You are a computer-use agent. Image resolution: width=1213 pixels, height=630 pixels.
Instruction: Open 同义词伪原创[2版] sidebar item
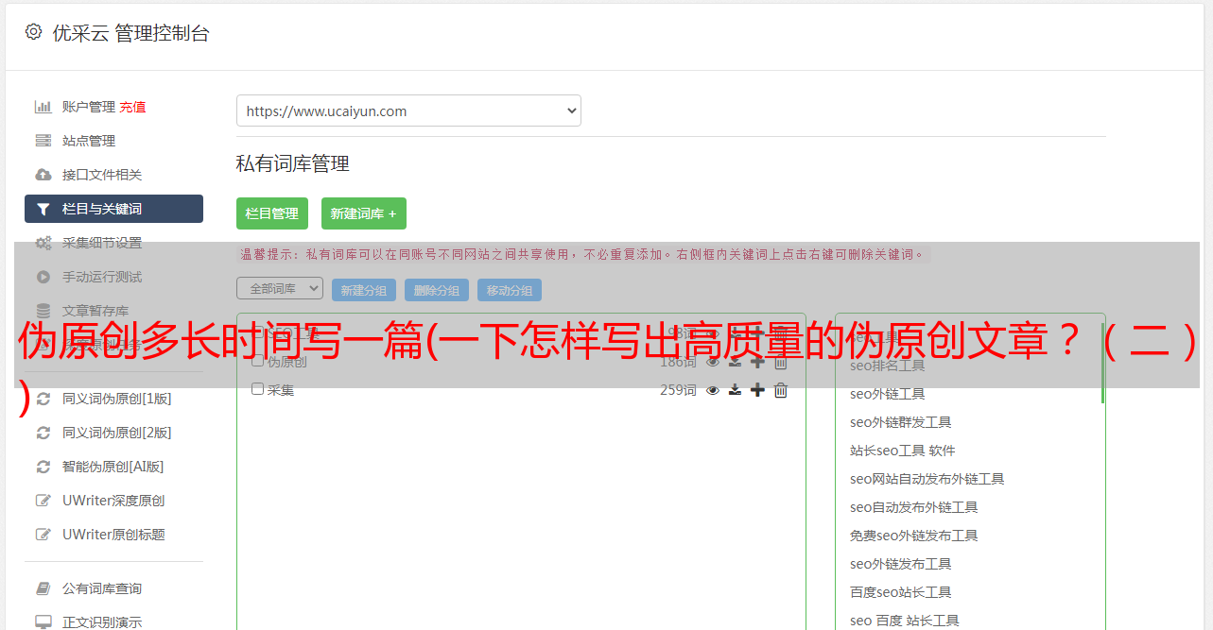117,433
